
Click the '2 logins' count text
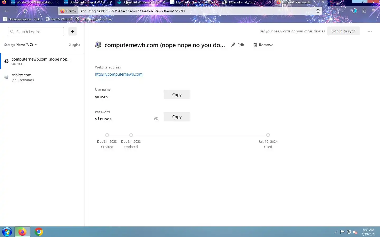click(74, 45)
